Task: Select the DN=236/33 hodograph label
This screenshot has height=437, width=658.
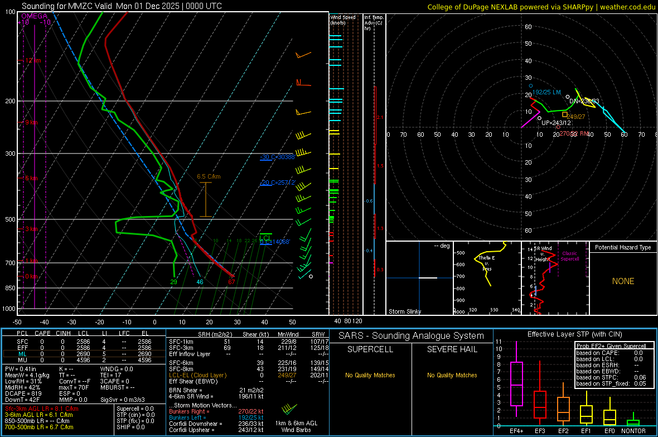Action: point(584,101)
